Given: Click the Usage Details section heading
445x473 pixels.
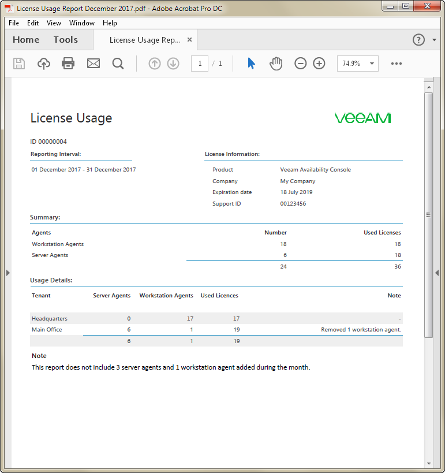Looking at the screenshot, I should 51,280.
